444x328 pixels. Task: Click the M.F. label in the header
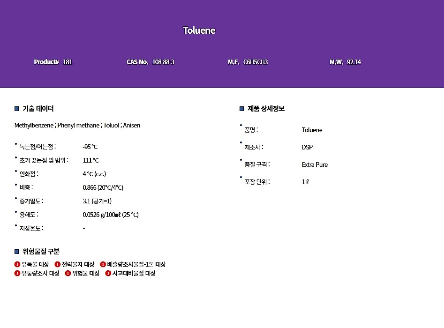point(233,62)
